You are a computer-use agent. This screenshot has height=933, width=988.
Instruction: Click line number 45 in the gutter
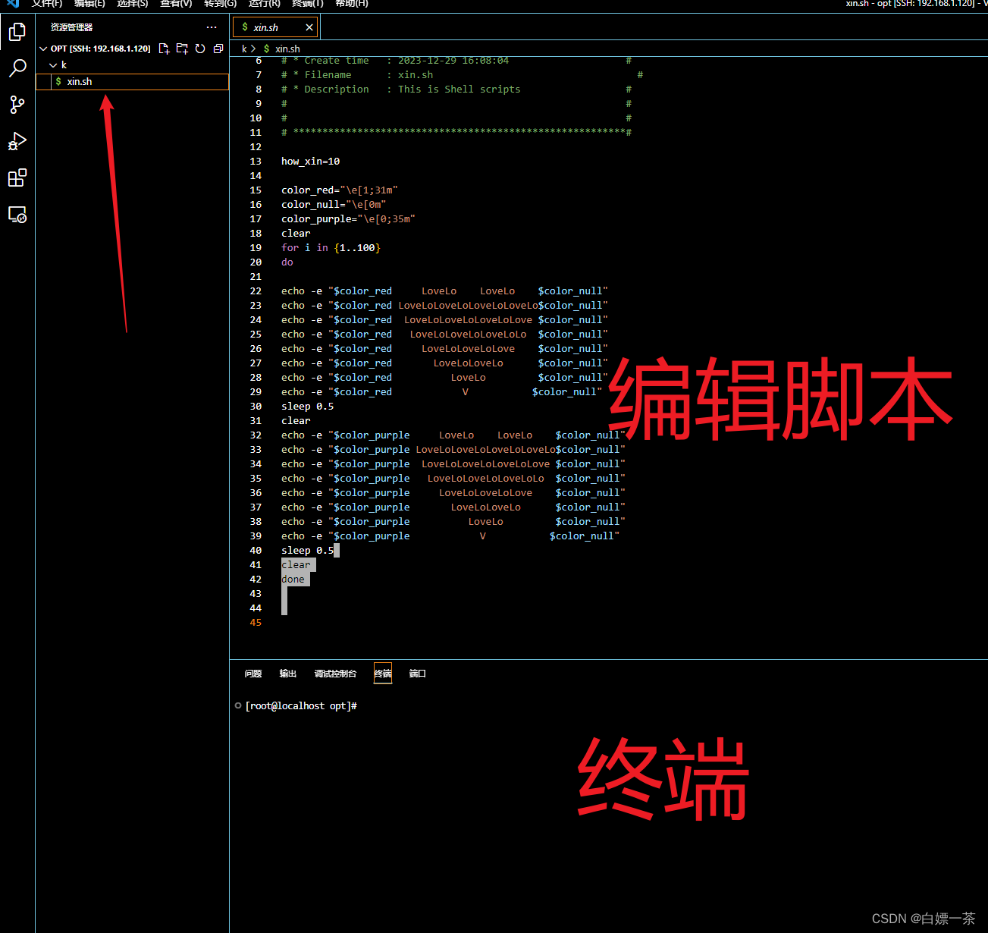[256, 623]
